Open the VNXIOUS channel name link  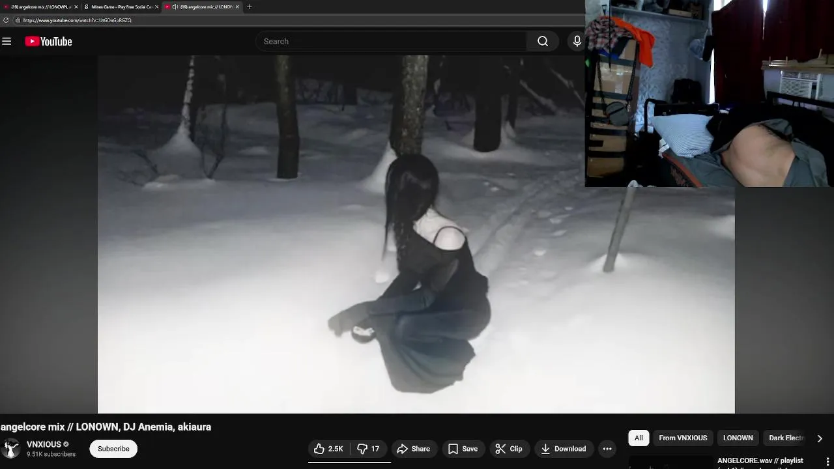click(x=44, y=444)
